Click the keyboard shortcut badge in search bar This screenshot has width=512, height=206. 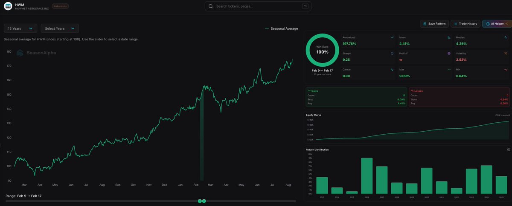[305, 6]
